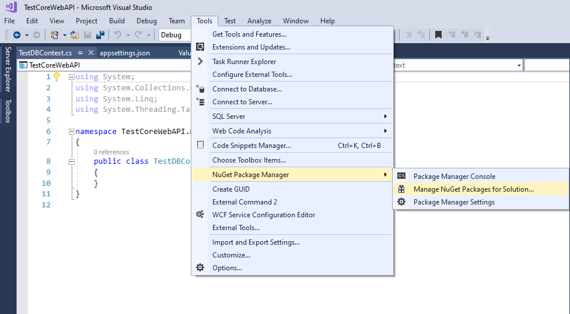Click the Package Manager Settings gear icon

tap(401, 202)
